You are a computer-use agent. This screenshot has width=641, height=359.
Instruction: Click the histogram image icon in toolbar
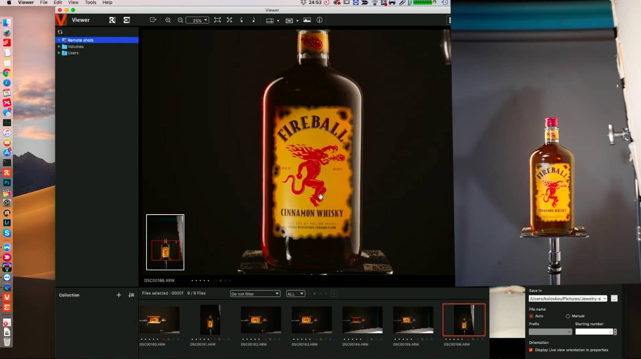(307, 20)
